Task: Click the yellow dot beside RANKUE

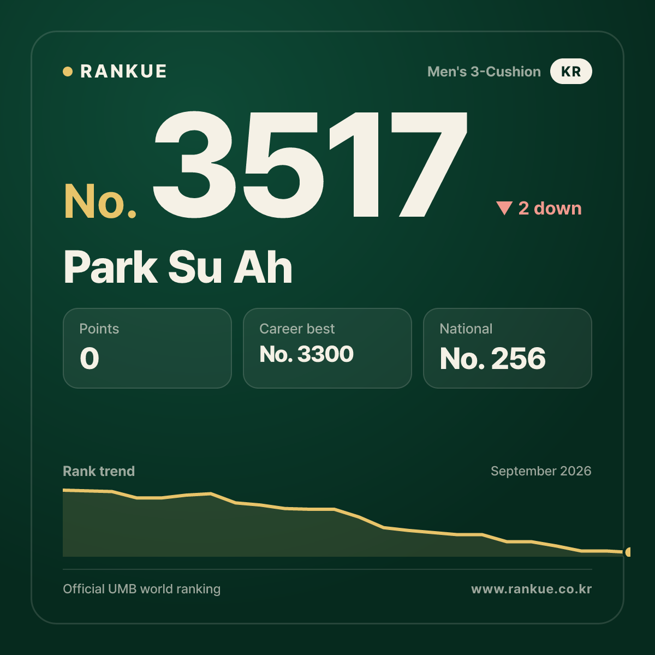Action: 68,72
